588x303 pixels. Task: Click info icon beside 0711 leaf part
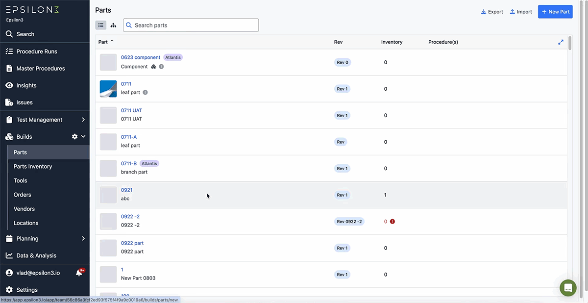click(145, 93)
